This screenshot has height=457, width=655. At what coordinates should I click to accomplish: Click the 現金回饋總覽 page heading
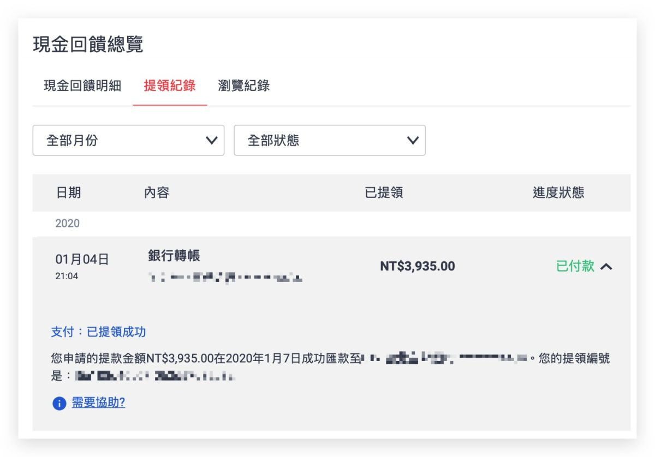(88, 45)
